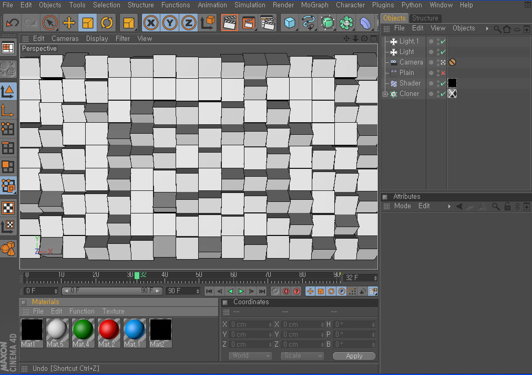Step the end frame 90 F field

[x=198, y=291]
